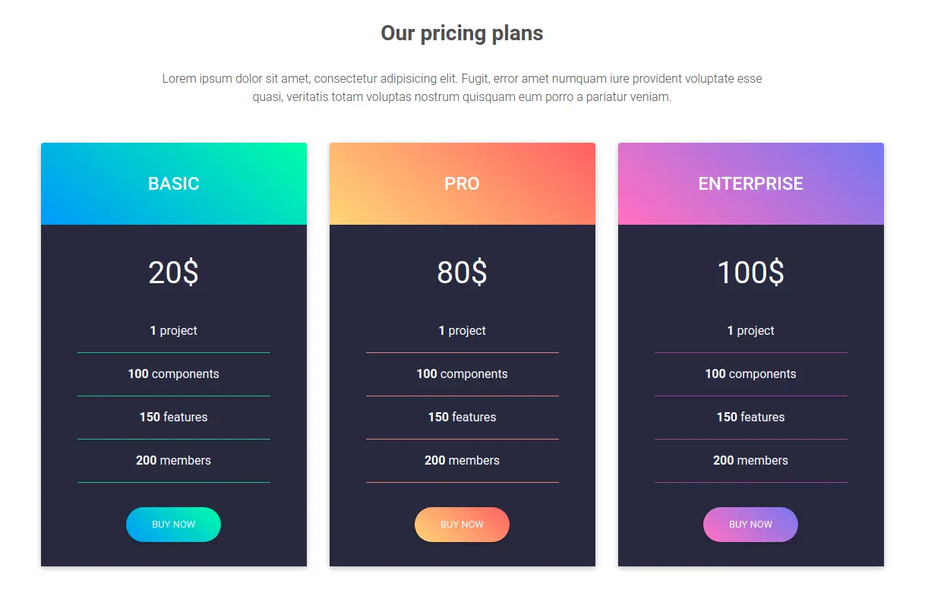Viewport: 925px width, 599px height.
Task: Select "100 components" in the Basic plan
Action: (174, 374)
